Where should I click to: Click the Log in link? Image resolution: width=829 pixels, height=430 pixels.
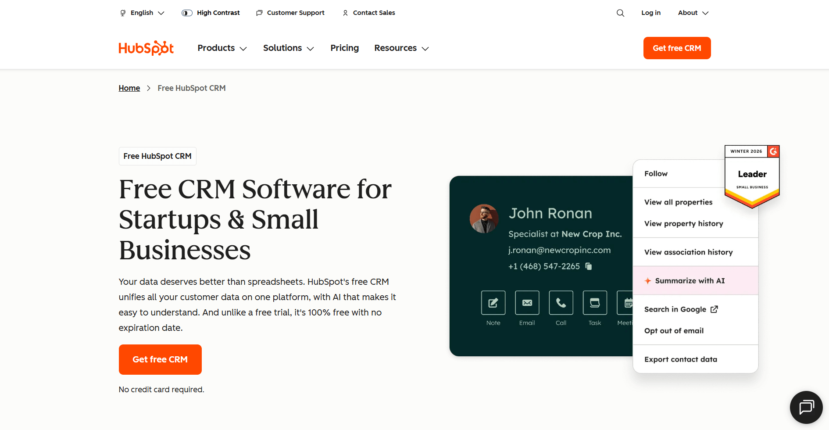pyautogui.click(x=651, y=13)
